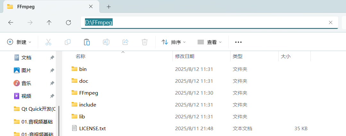Viewport: 346px width, 136px height.
Task: Click the 视频 video icon in sidebar
Action: 17,96
